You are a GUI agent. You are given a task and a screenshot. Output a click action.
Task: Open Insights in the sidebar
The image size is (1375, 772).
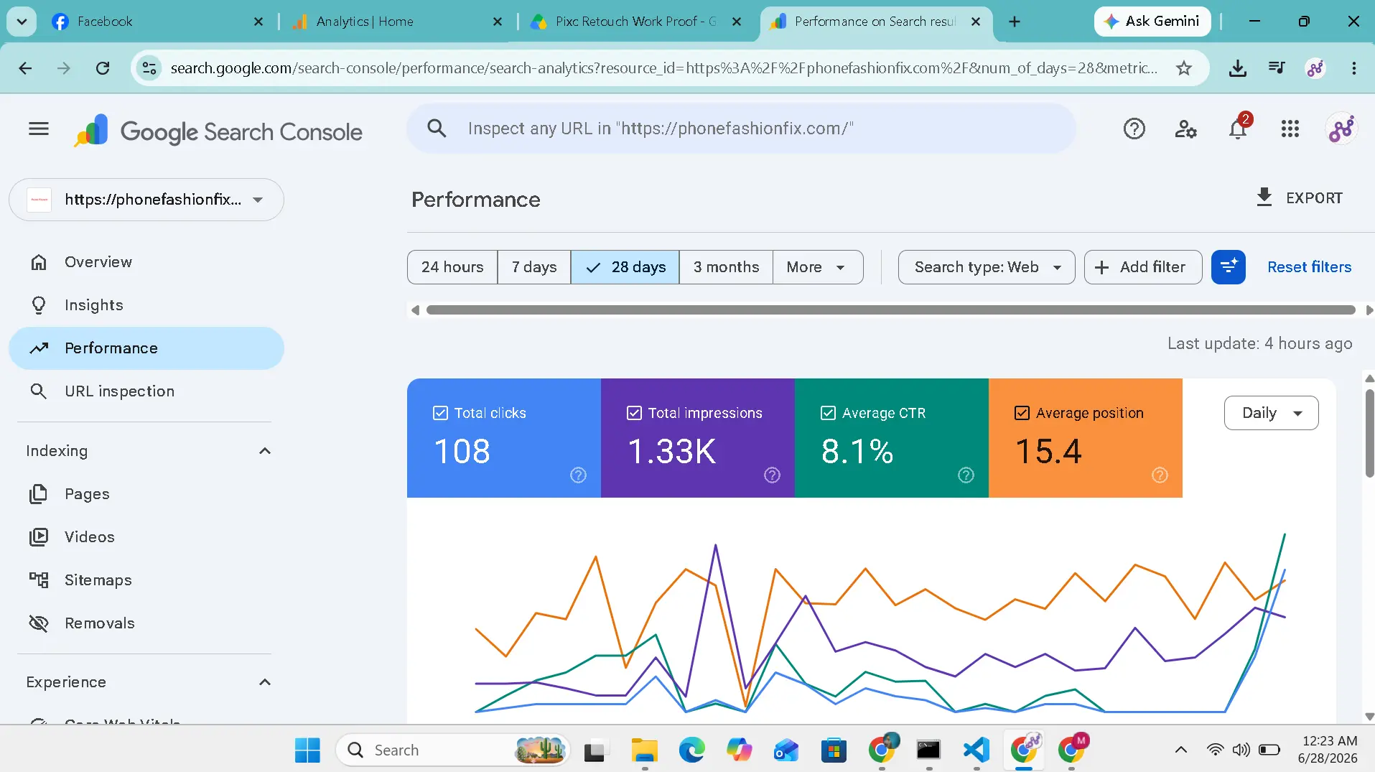146,305
